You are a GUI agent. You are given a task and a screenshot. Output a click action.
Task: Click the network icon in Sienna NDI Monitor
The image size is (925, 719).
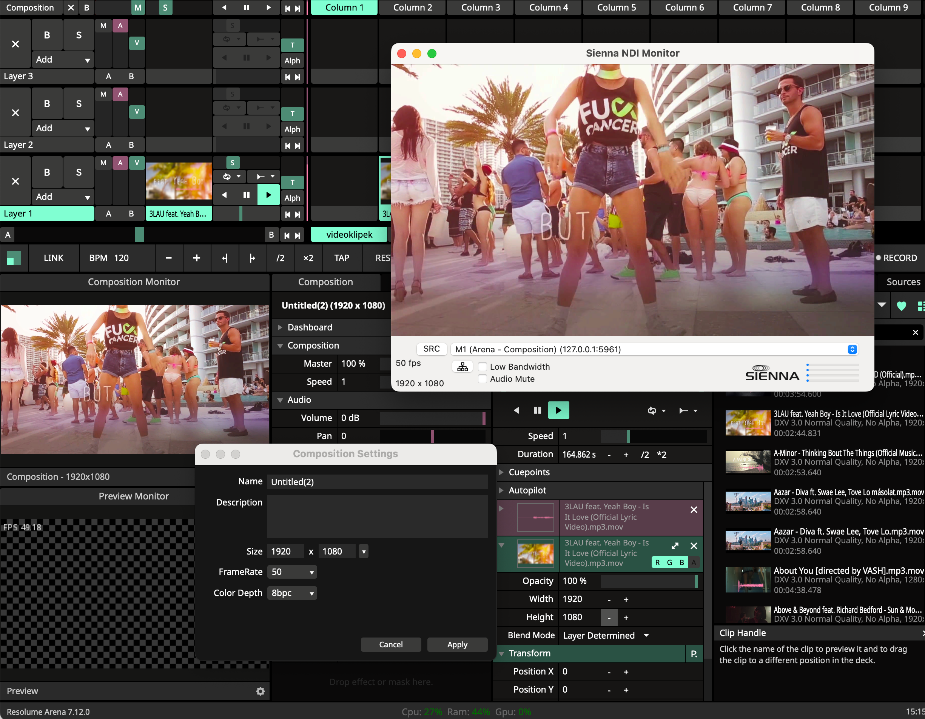pos(462,367)
